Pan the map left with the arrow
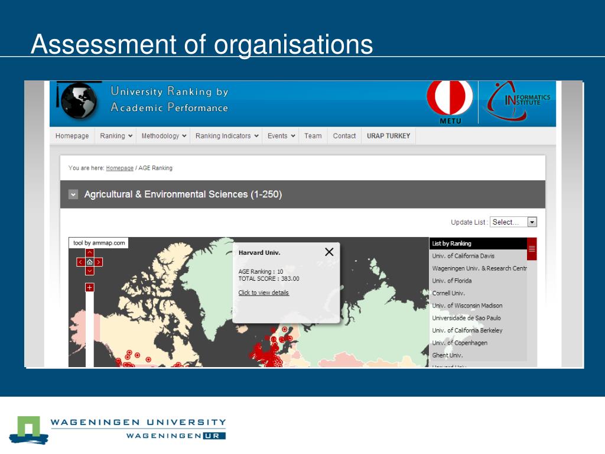 click(x=80, y=262)
